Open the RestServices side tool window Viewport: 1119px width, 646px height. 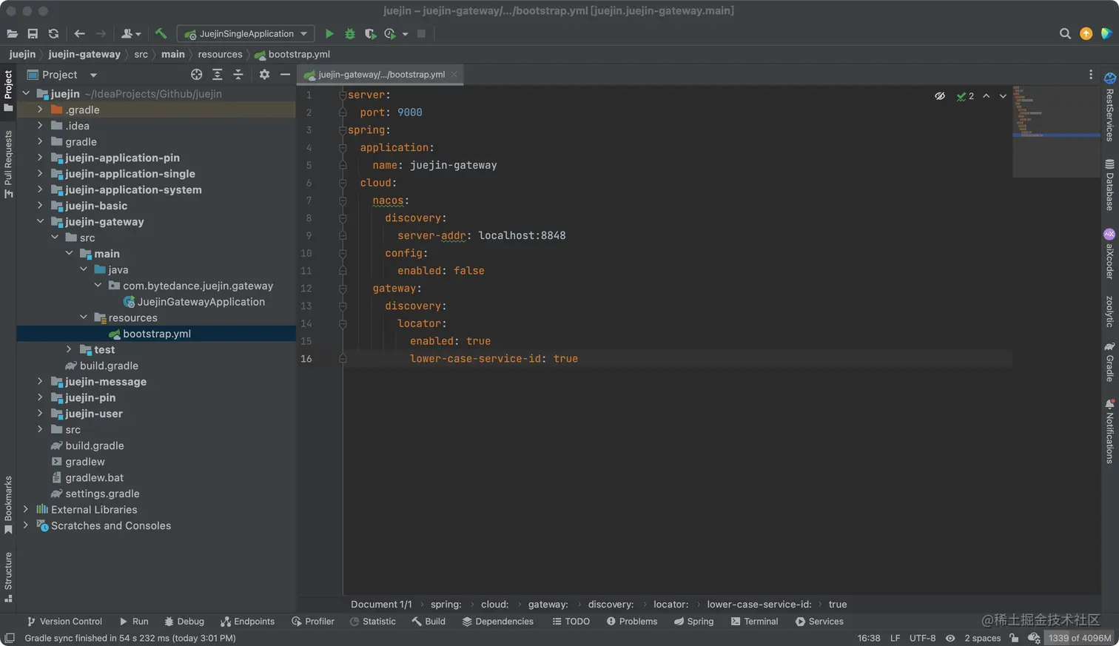click(1109, 107)
